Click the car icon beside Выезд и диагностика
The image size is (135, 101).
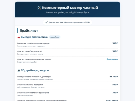click(19, 37)
